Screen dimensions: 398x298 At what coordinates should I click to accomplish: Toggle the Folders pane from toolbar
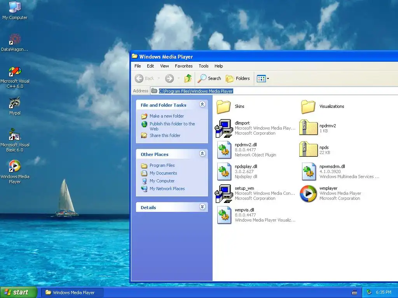click(238, 78)
